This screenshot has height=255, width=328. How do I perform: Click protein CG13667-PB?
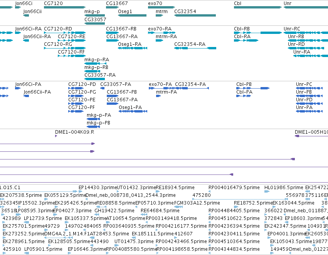click(113, 96)
